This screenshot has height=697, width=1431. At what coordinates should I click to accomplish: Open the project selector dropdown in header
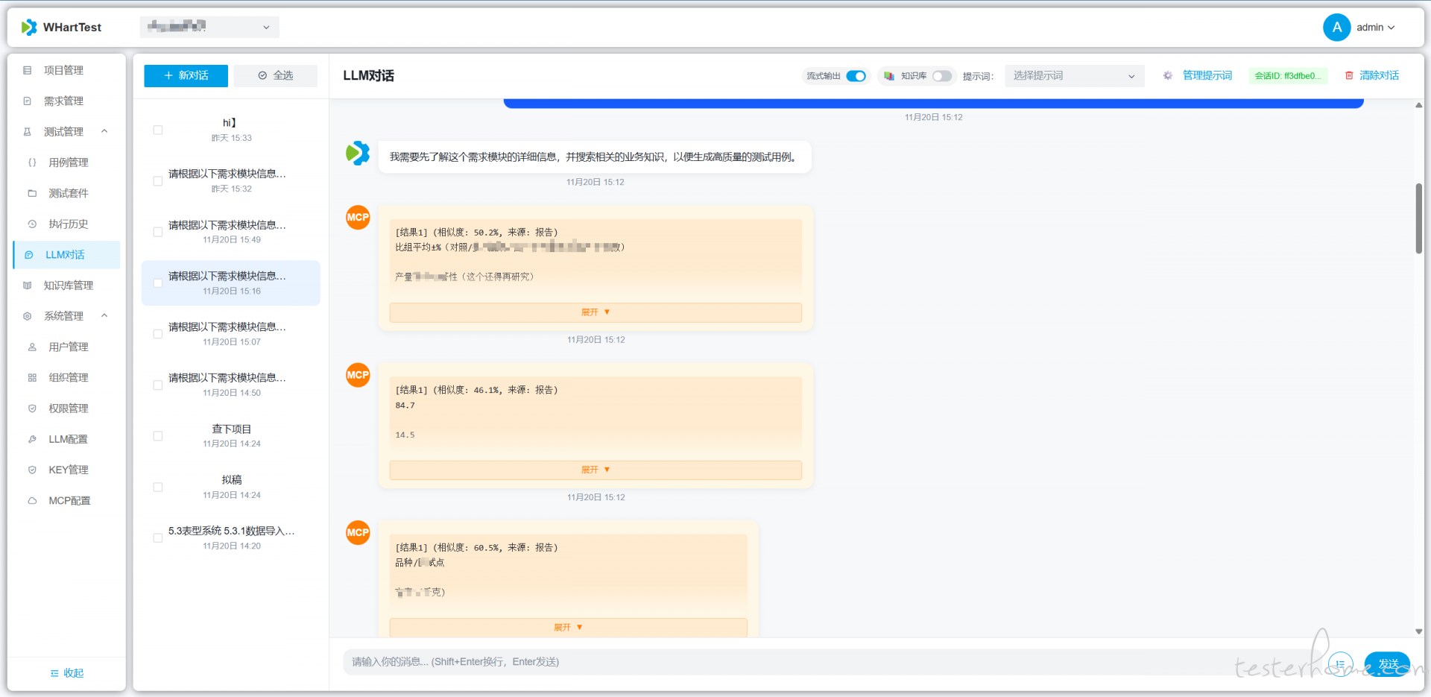(x=209, y=28)
